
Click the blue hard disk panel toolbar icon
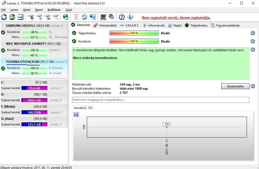click(x=20, y=17)
